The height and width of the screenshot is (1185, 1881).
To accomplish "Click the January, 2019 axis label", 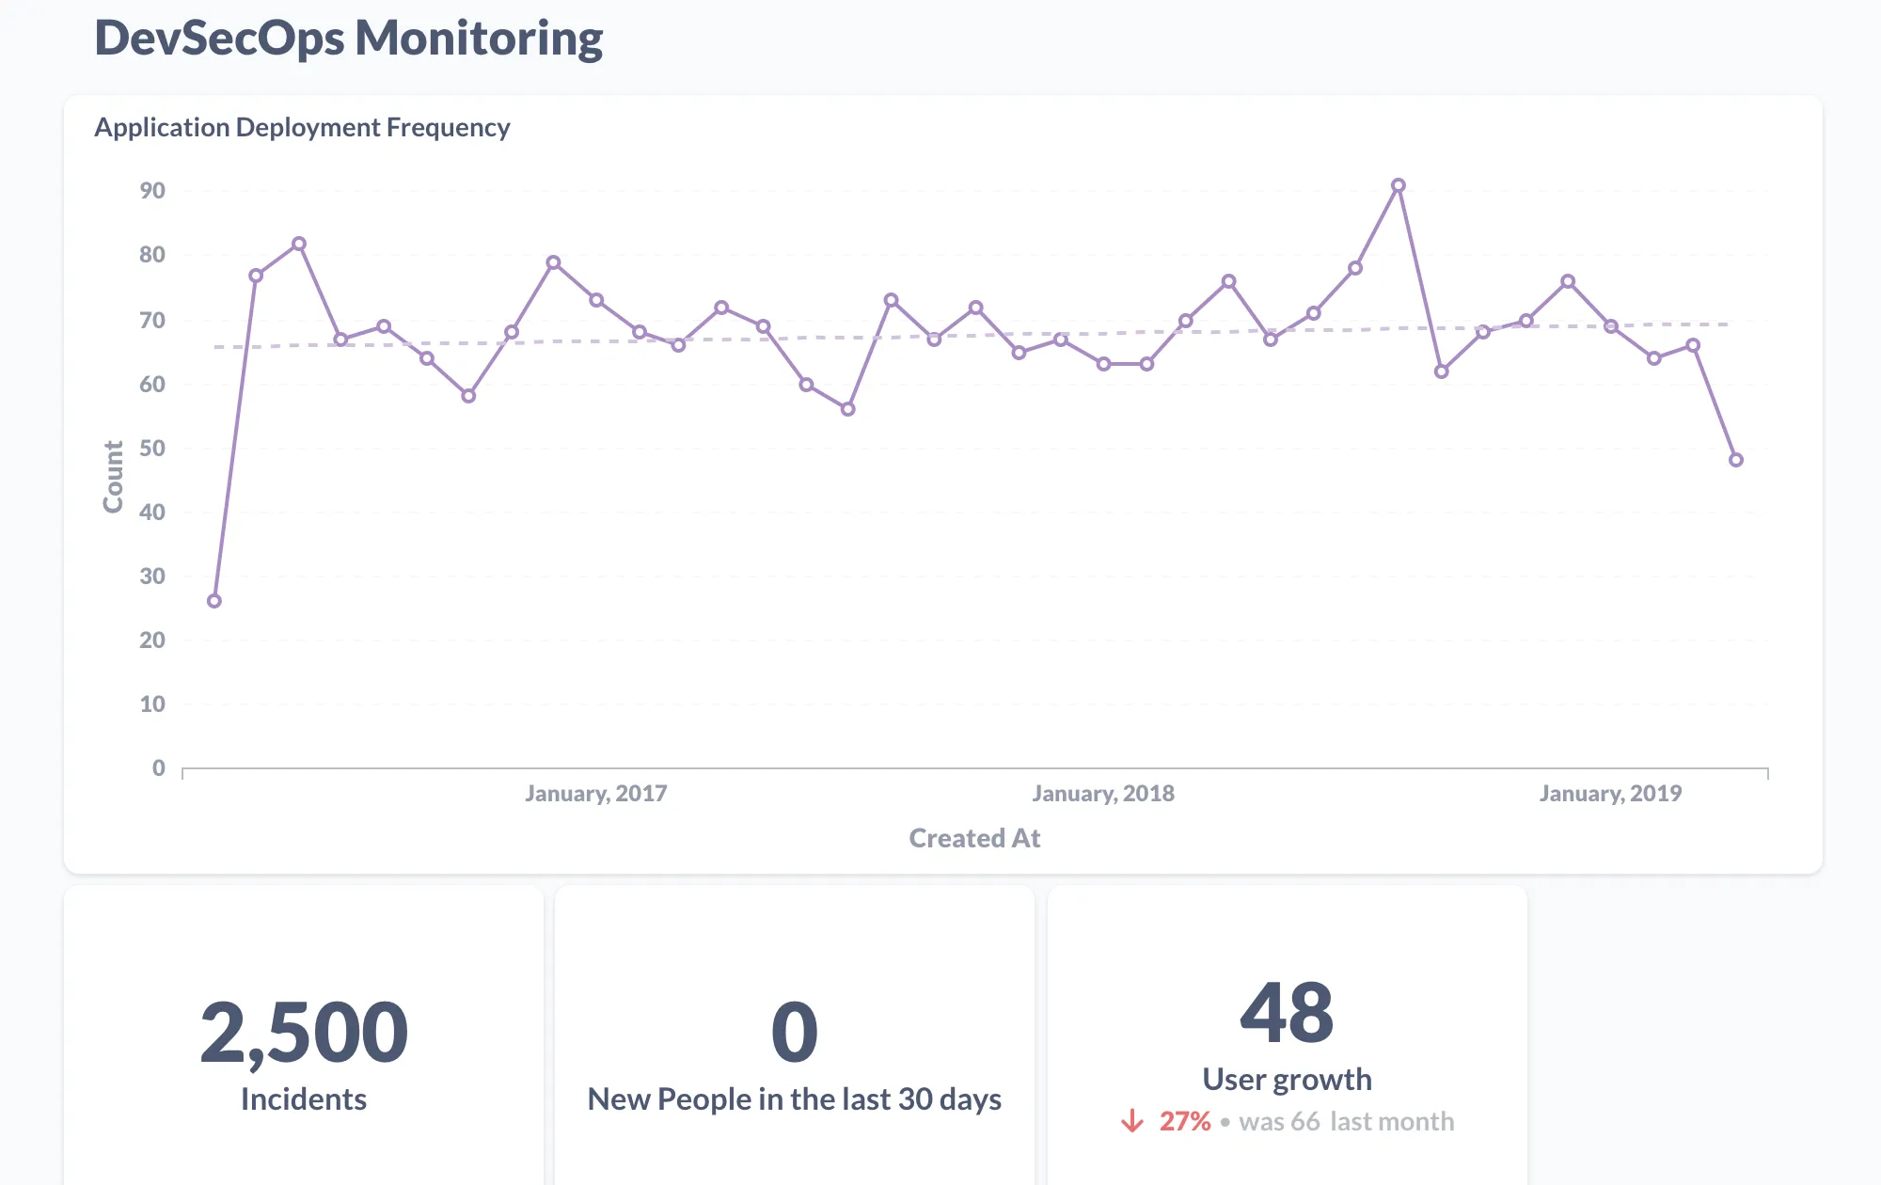I will coord(1609,794).
